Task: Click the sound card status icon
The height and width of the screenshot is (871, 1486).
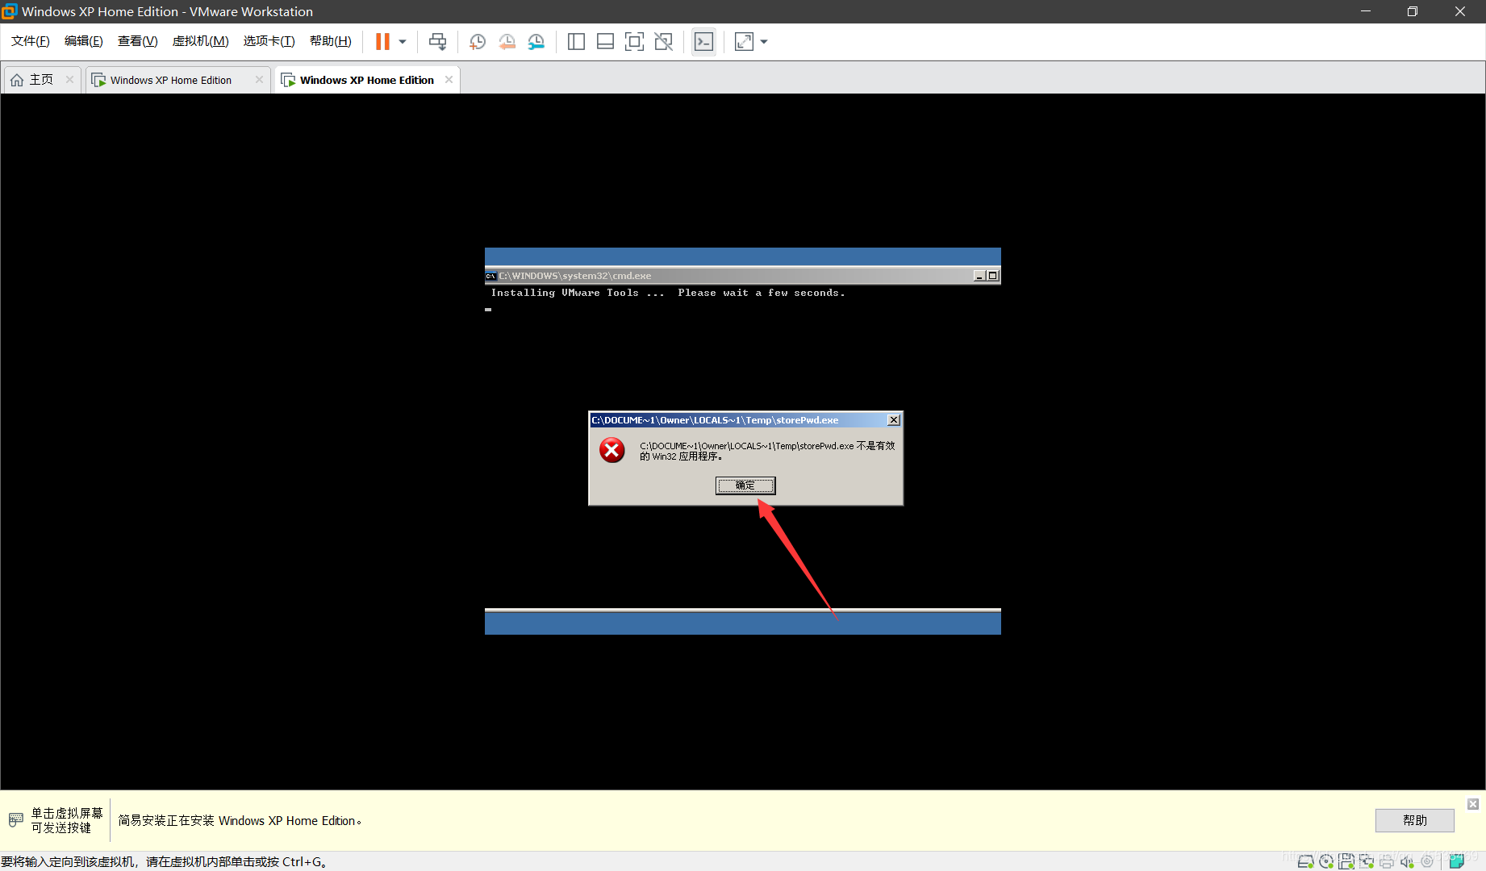Action: click(1407, 861)
